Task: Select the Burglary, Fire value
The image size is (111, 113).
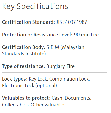Action: (60, 66)
